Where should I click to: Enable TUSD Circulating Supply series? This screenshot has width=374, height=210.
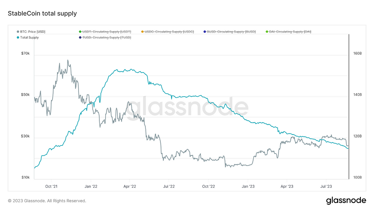click(105, 38)
